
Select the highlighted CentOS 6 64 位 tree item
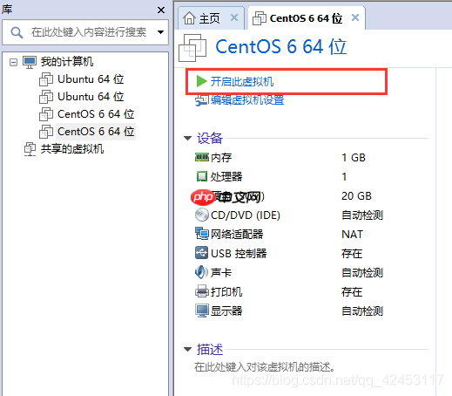click(96, 132)
